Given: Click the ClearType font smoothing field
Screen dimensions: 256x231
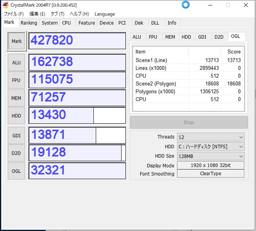Looking at the screenshot, I should (x=211, y=174).
